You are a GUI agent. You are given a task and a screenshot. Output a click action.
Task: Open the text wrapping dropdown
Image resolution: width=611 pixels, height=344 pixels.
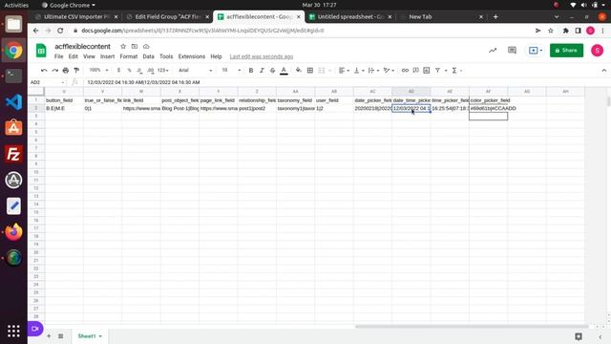pos(373,70)
